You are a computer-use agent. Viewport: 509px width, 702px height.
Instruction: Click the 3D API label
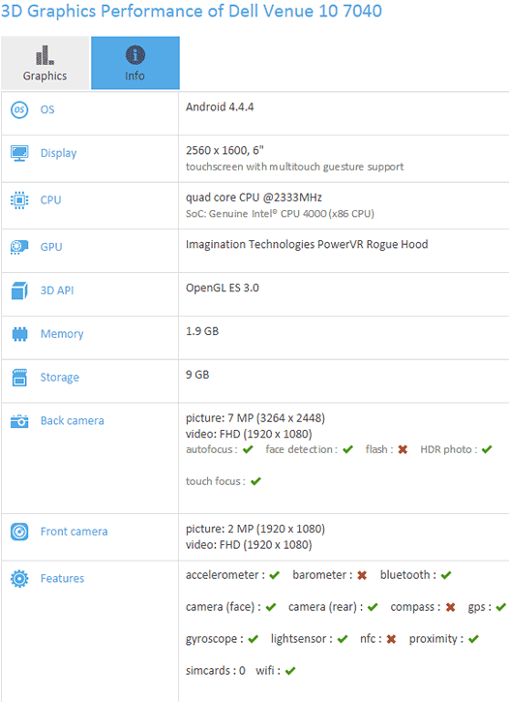57,290
